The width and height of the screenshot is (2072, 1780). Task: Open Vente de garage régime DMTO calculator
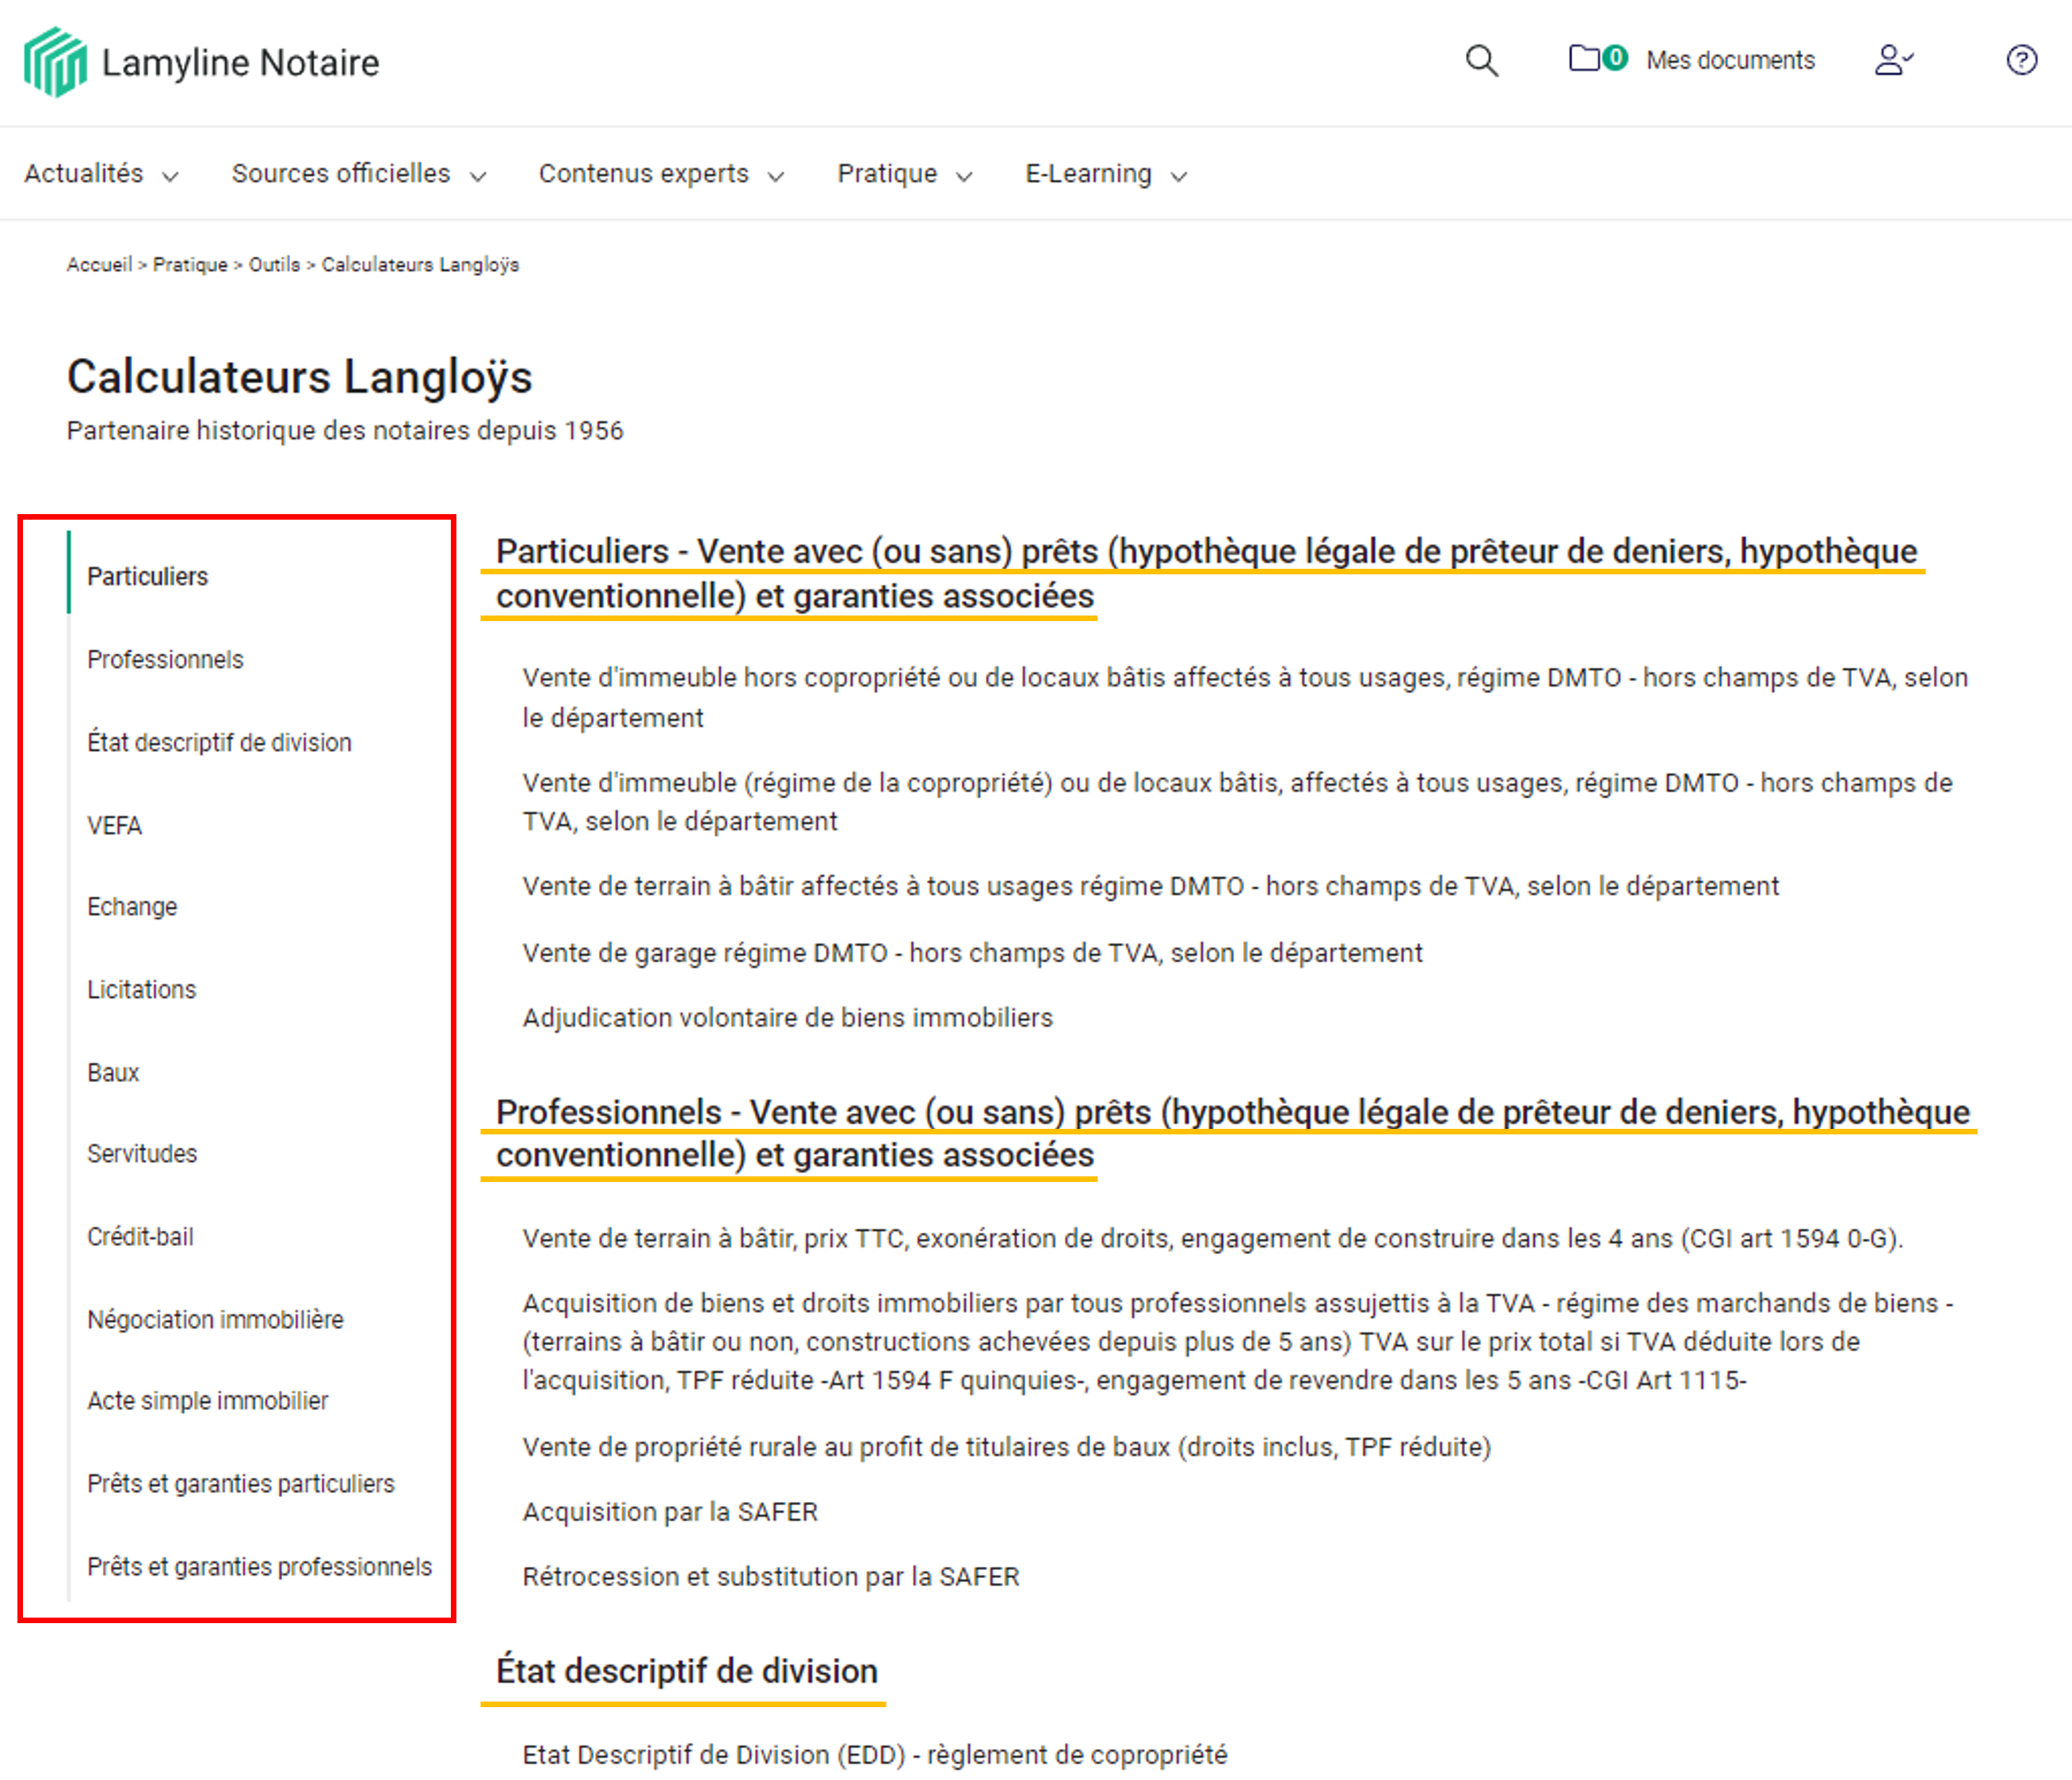coord(971,952)
